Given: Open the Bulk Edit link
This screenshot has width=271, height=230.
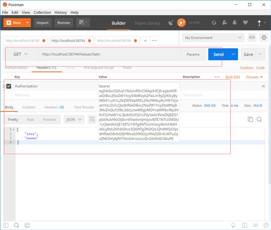Looking at the screenshot, I should 232,77.
